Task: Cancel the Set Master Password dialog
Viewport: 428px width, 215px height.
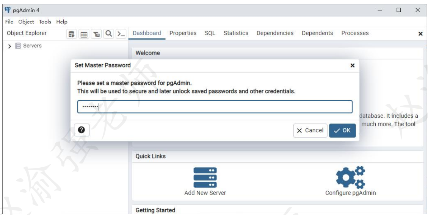Action: (310, 131)
